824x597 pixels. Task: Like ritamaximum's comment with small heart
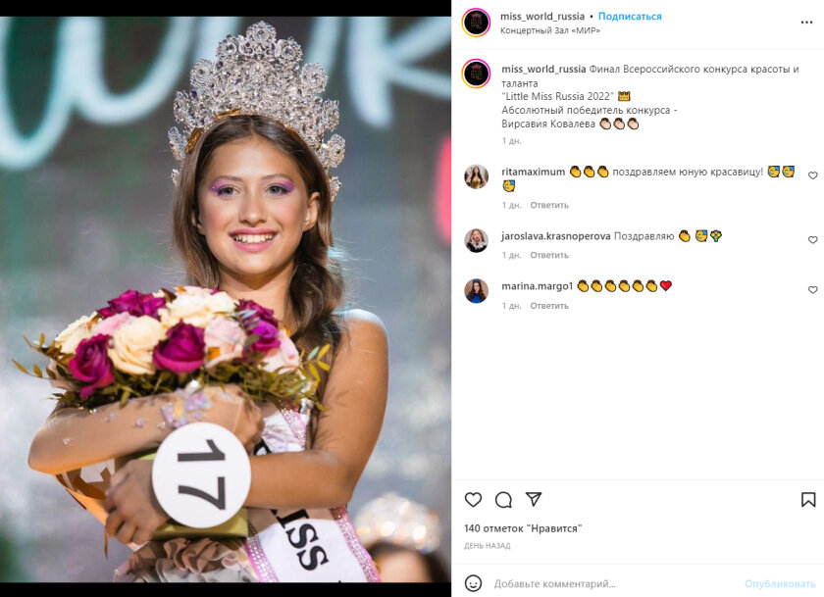812,175
